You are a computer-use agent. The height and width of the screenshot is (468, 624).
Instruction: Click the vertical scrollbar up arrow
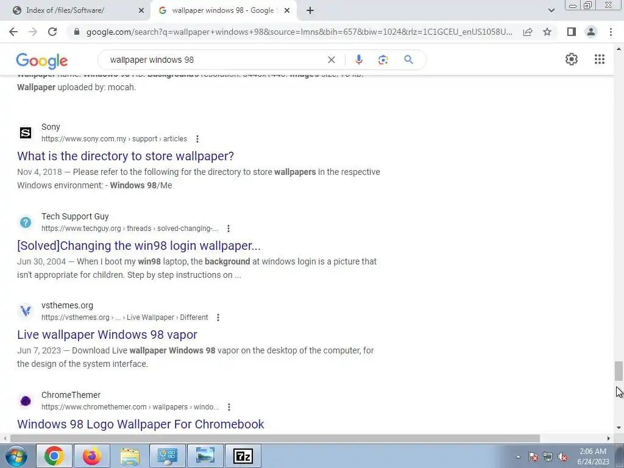(619, 49)
